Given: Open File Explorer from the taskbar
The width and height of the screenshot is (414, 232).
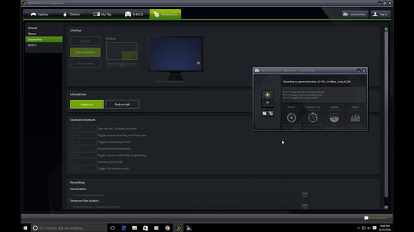Looking at the screenshot, I should tap(135, 228).
